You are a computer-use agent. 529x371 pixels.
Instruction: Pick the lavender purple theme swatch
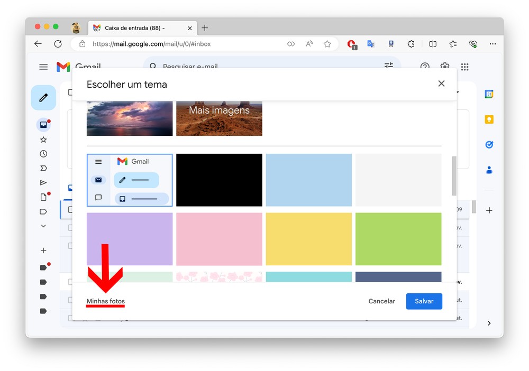[x=130, y=239]
